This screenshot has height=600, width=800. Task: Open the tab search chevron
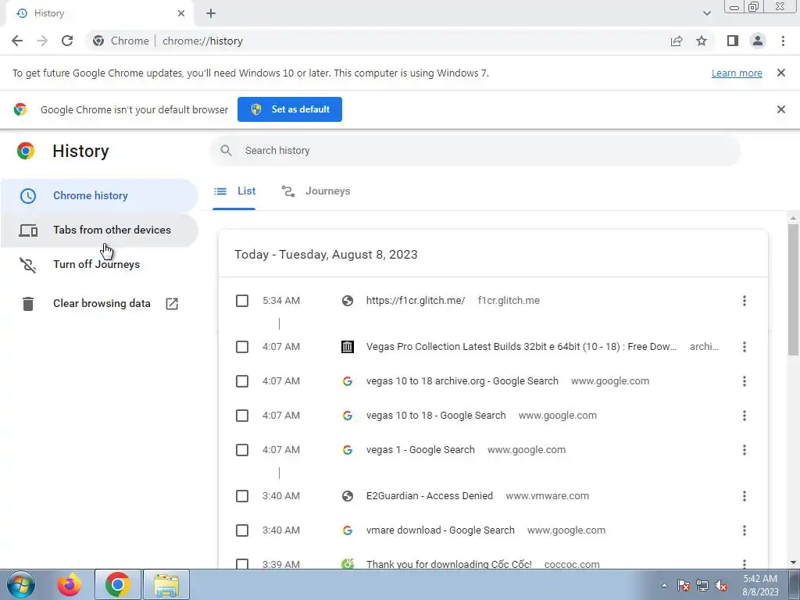coord(706,13)
